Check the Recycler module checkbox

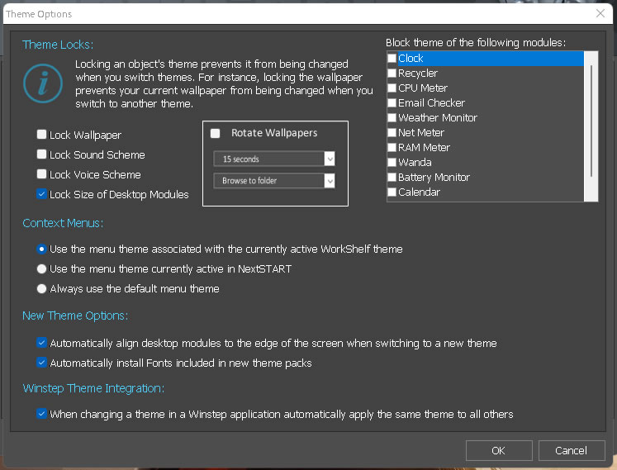pos(392,74)
